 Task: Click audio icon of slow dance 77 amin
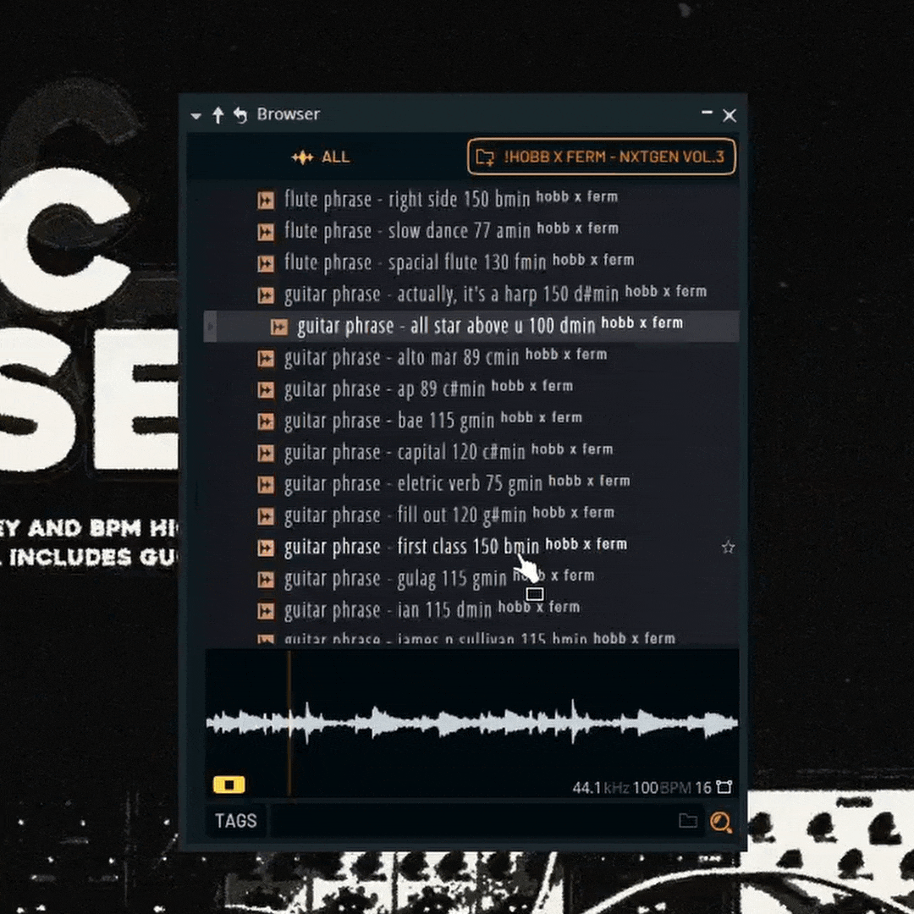266,232
